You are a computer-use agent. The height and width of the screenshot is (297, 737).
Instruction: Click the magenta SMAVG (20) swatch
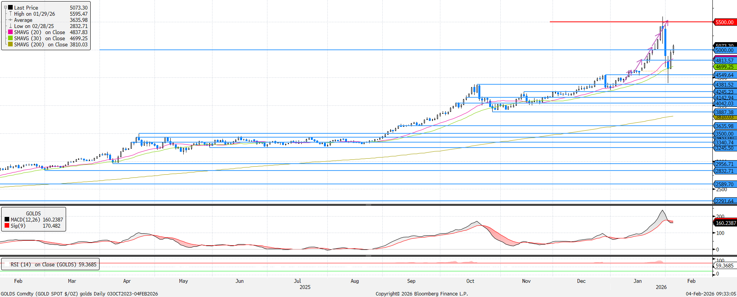tap(10, 32)
